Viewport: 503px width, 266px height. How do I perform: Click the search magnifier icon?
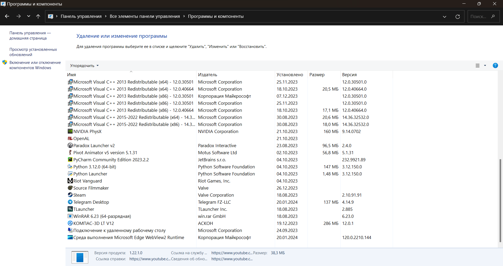pyautogui.click(x=493, y=16)
